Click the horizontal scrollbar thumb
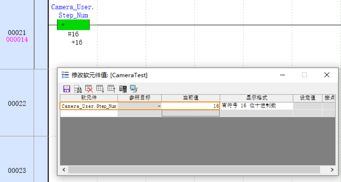 tap(194, 170)
